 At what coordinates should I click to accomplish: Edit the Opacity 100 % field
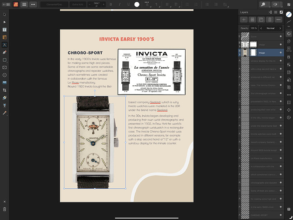pos(253,28)
